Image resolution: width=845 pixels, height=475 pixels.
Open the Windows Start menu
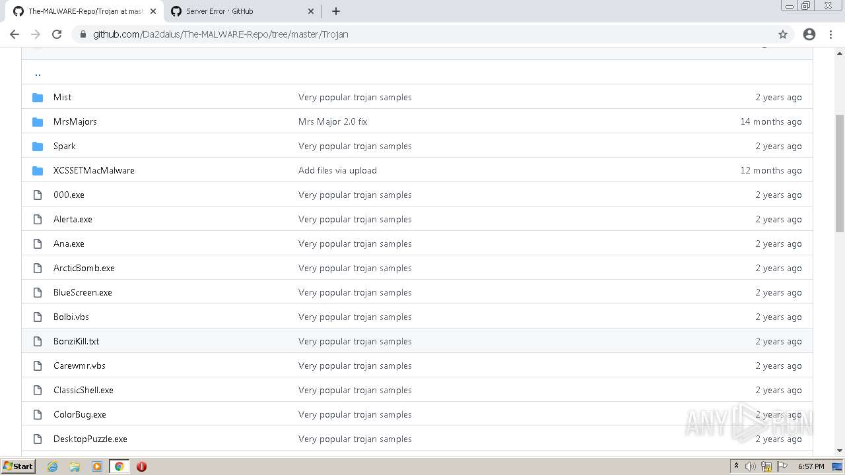18,466
